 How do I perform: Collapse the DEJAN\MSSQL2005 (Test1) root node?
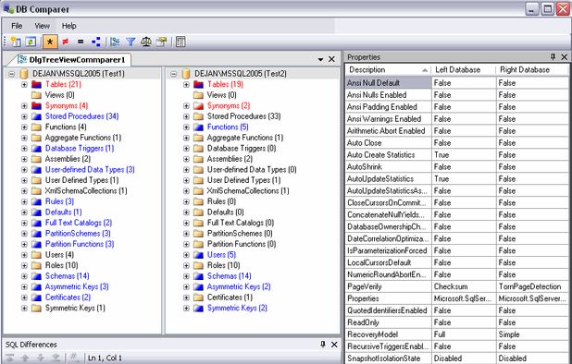pos(12,74)
